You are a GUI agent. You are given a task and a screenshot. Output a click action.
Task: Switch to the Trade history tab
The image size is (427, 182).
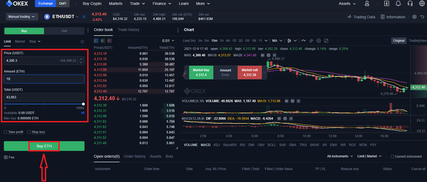tap(128, 30)
